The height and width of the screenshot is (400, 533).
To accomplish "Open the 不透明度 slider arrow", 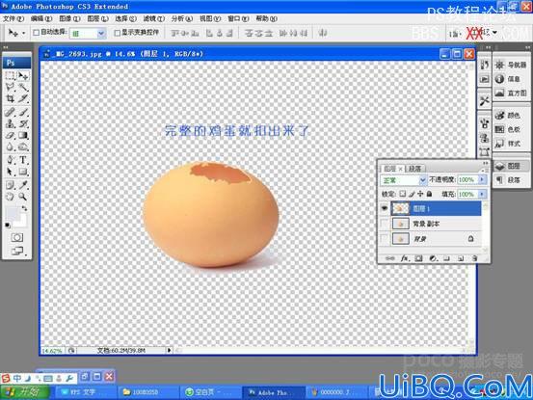I will point(482,179).
